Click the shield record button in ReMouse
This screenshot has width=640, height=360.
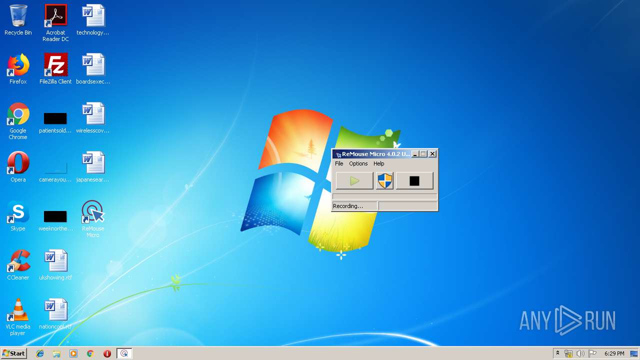[384, 181]
